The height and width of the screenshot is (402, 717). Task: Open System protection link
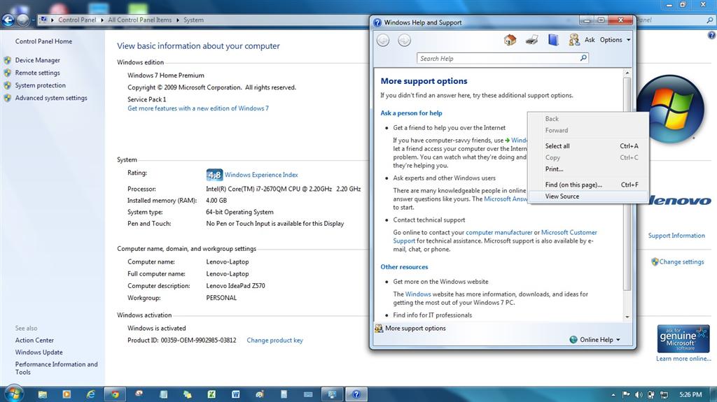(40, 85)
